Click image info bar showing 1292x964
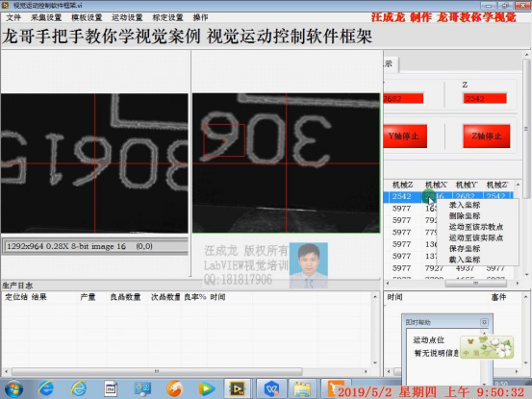The image size is (532, 399). click(x=95, y=246)
